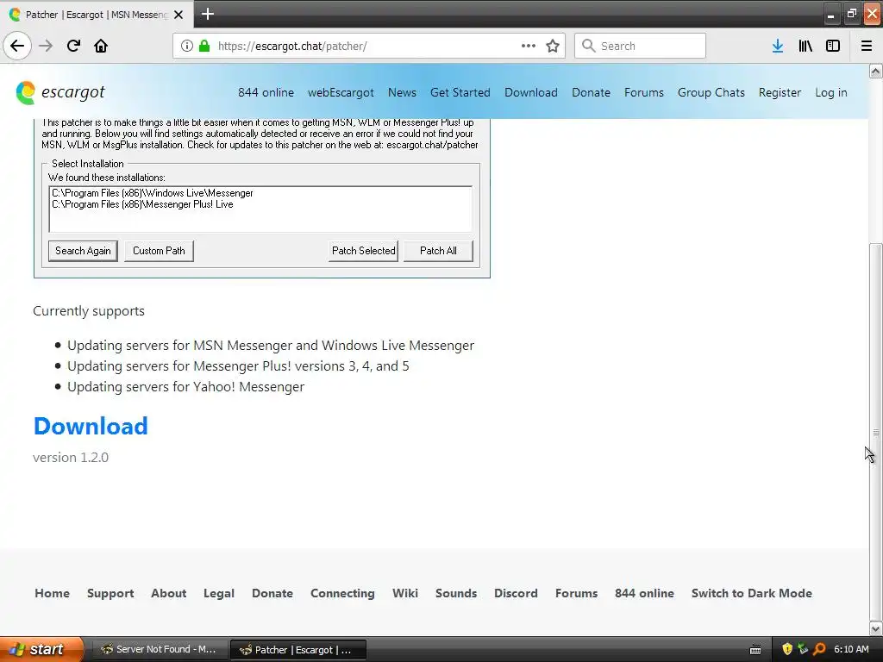Open Sounds in the footer
This screenshot has width=883, height=662.
(x=456, y=593)
